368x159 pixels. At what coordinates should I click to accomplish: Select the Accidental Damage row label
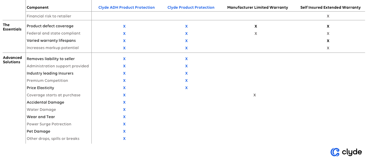pos(45,102)
